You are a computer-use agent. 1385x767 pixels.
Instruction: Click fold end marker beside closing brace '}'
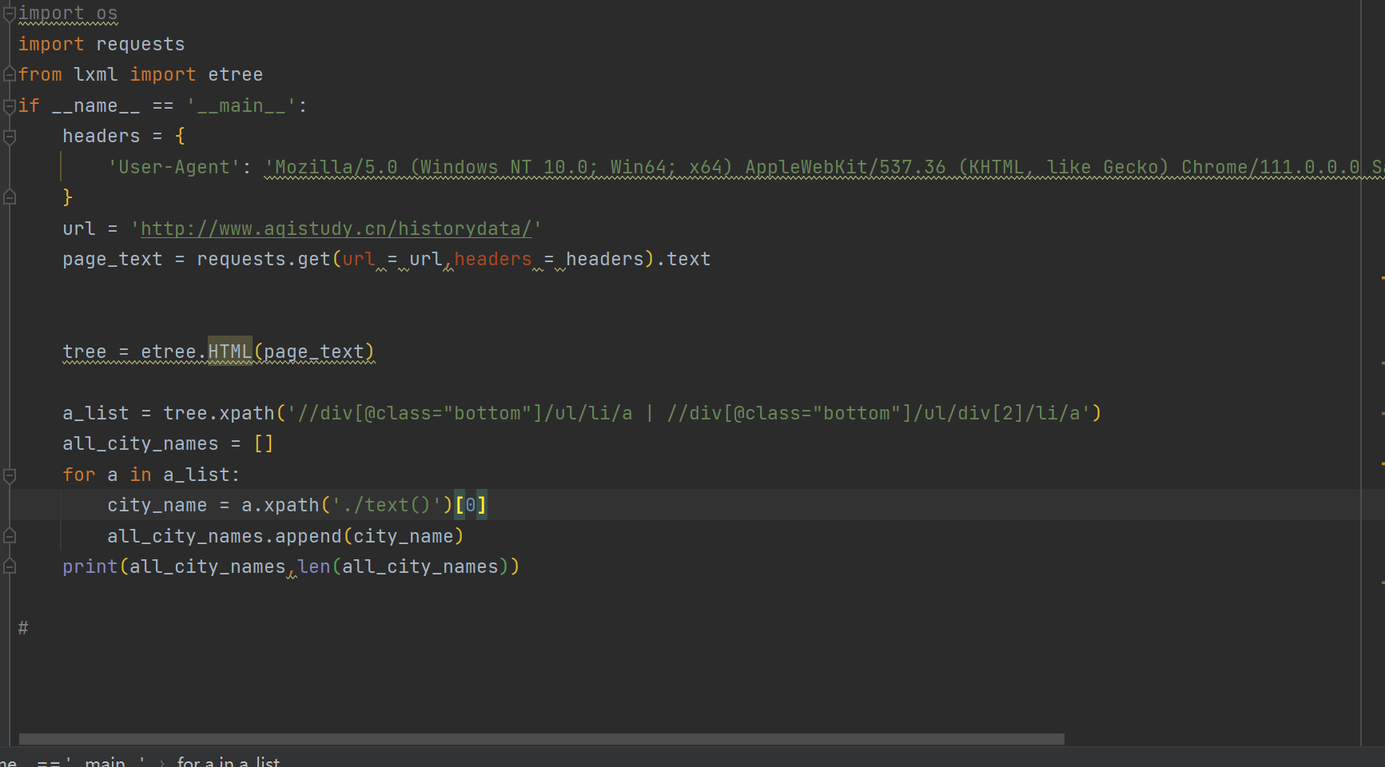pyautogui.click(x=10, y=197)
